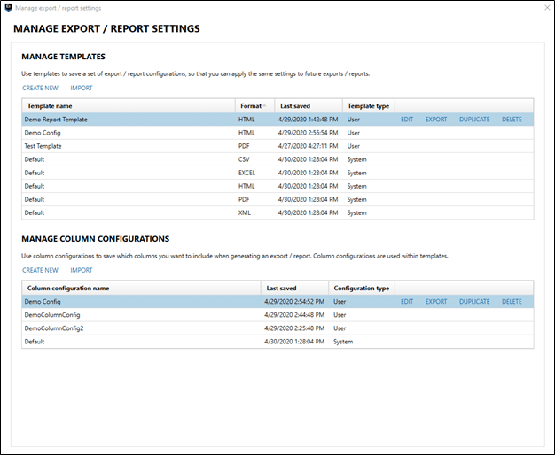Select the Default HTML system template row
This screenshot has height=455, width=555.
click(x=277, y=186)
